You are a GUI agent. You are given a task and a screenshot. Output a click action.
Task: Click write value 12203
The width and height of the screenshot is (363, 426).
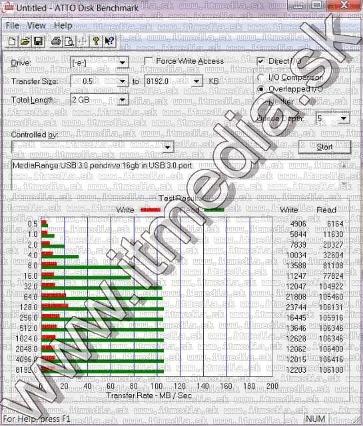coord(296,370)
